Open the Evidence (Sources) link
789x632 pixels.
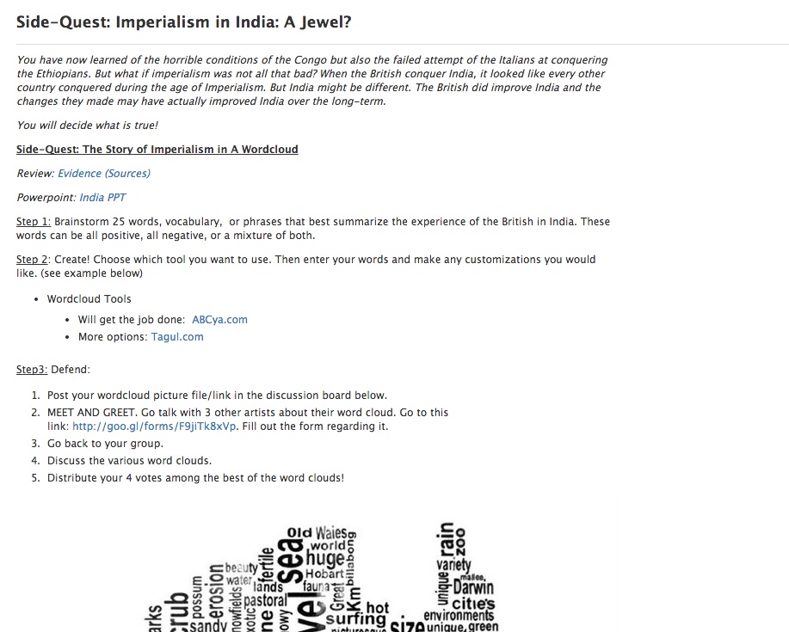(x=103, y=174)
